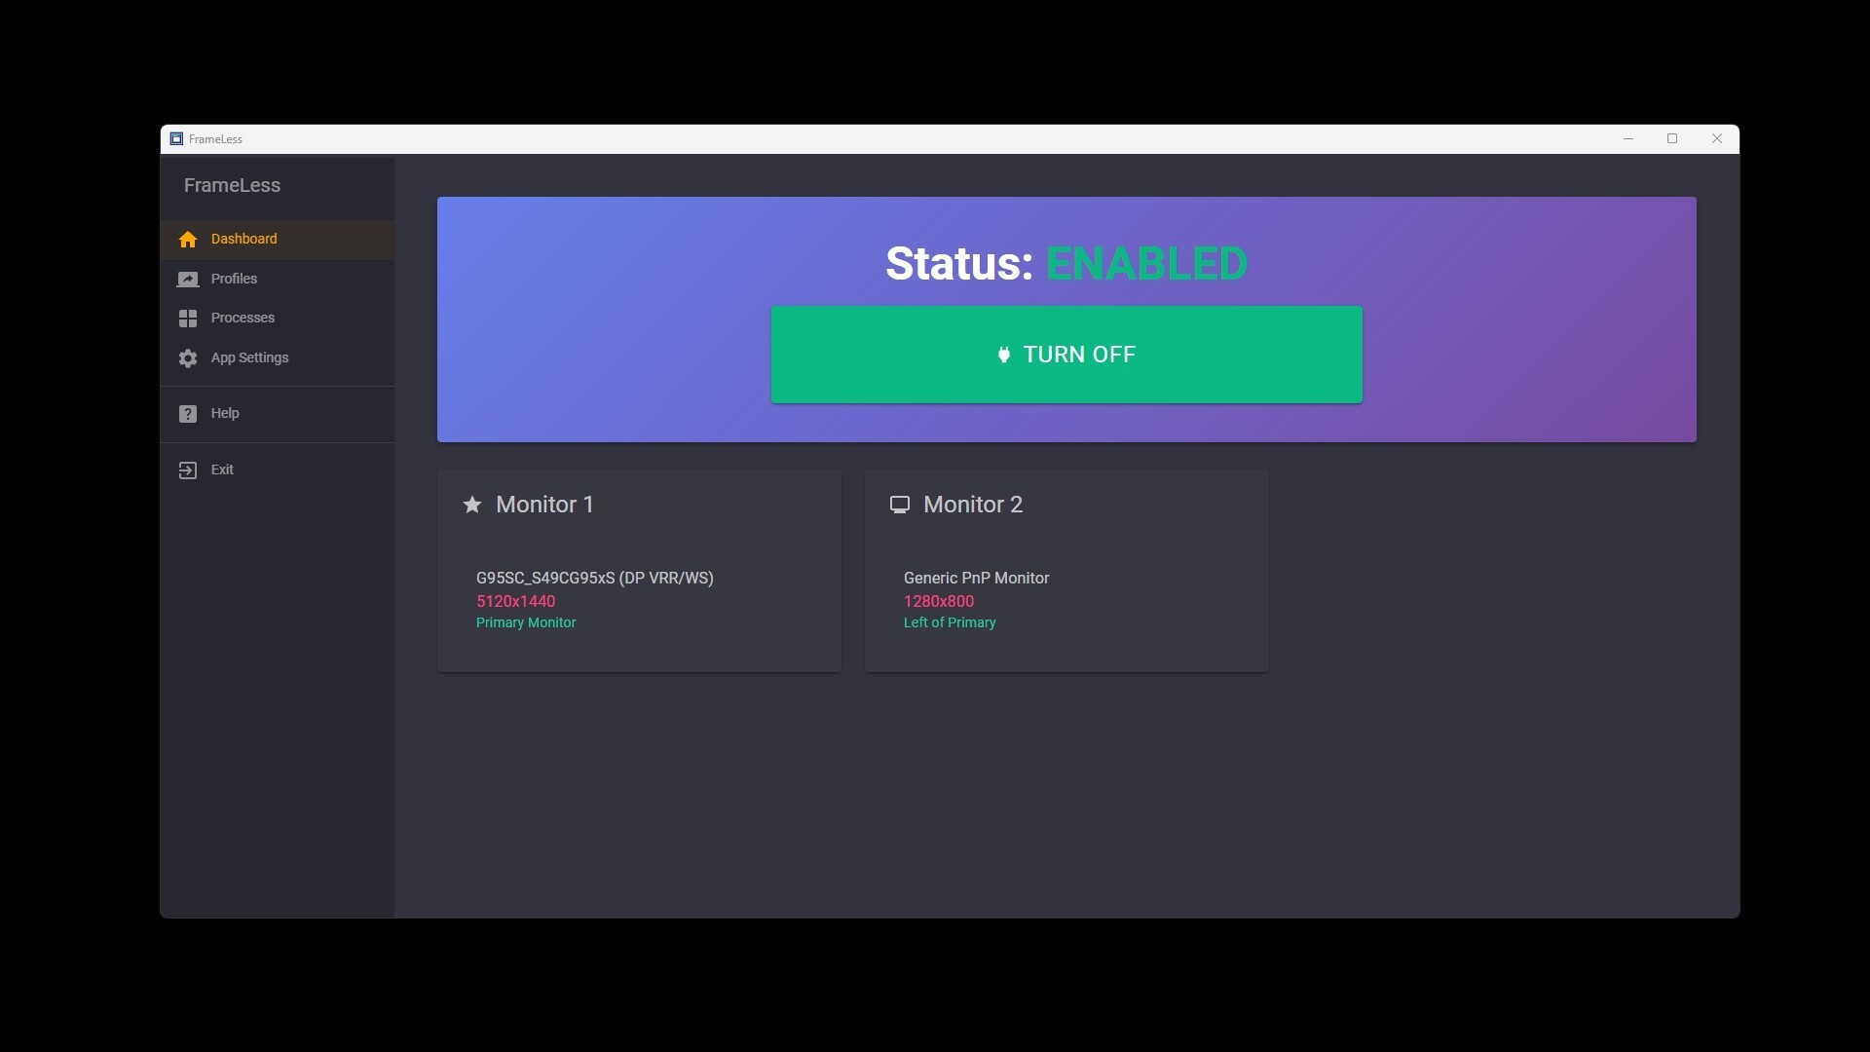Open the Processes section
This screenshot has width=1870, height=1052.
tap(243, 319)
